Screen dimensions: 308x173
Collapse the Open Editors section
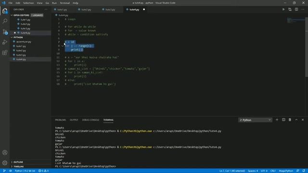pos(12,15)
